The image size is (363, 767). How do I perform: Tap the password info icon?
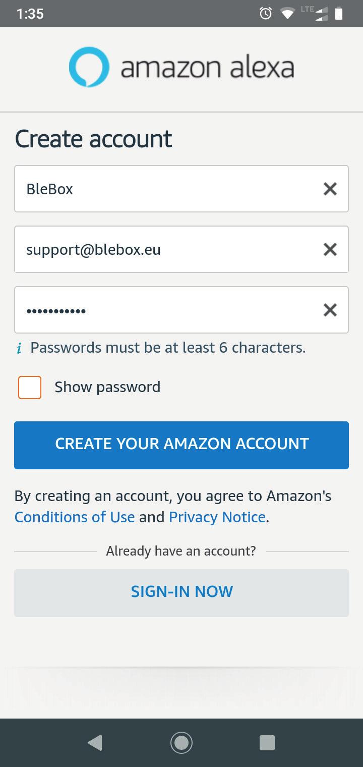pos(19,348)
